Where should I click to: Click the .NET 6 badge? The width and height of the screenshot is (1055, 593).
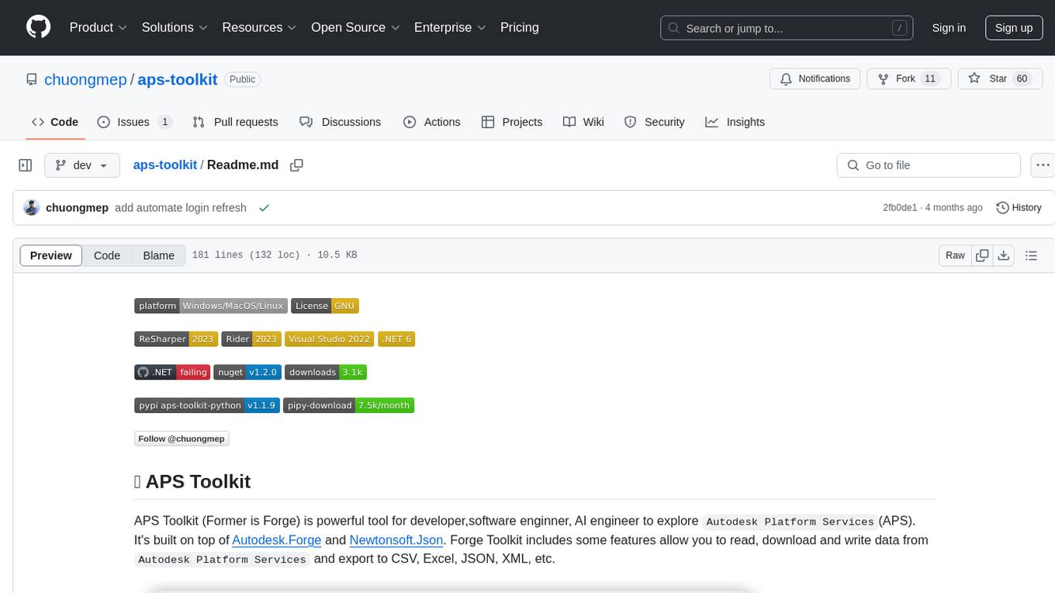click(397, 339)
